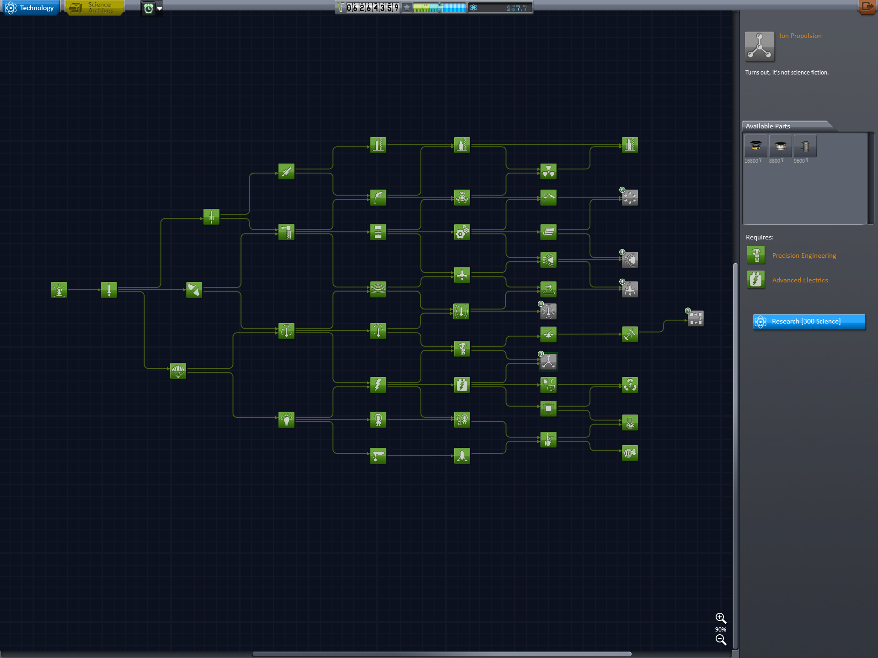
Task: Click Research [300 Science] button
Action: pos(809,322)
